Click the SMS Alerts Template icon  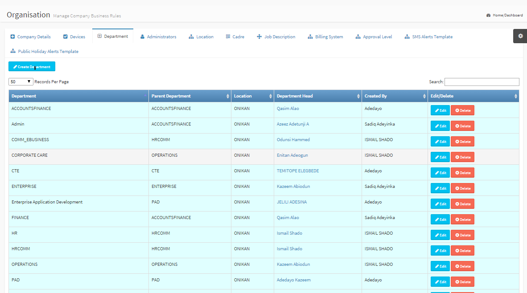click(407, 37)
